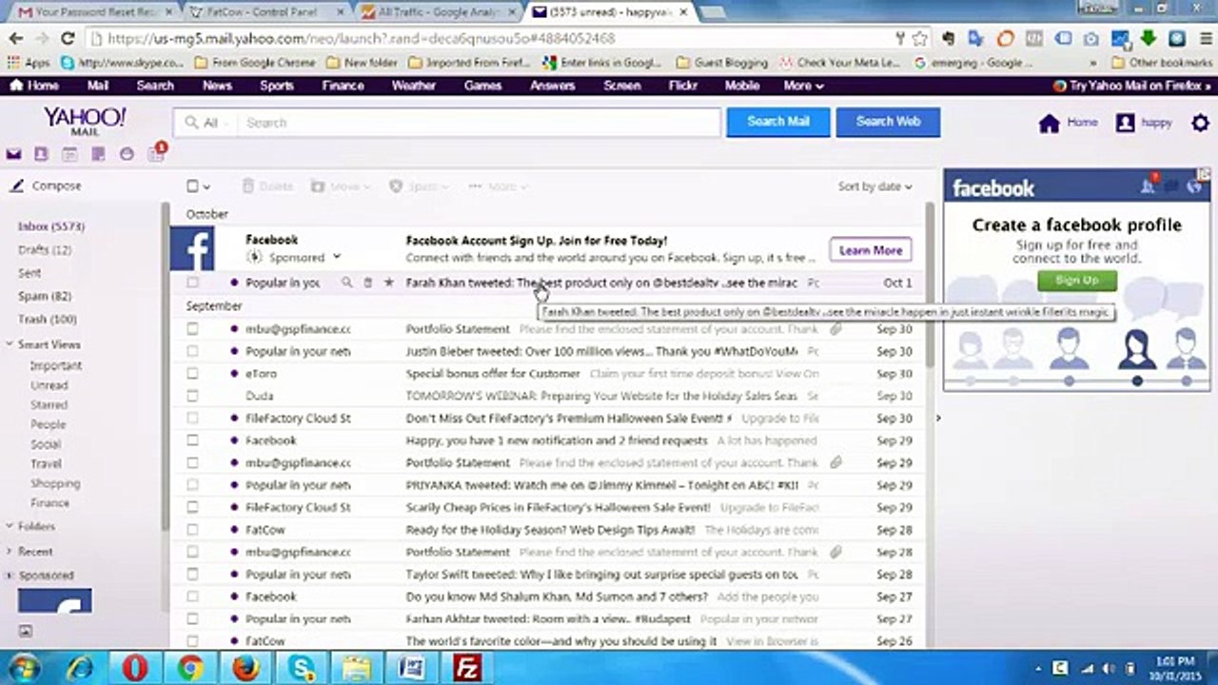This screenshot has width=1218, height=685.
Task: Open the Google Translate extension icon
Action: [x=975, y=39]
